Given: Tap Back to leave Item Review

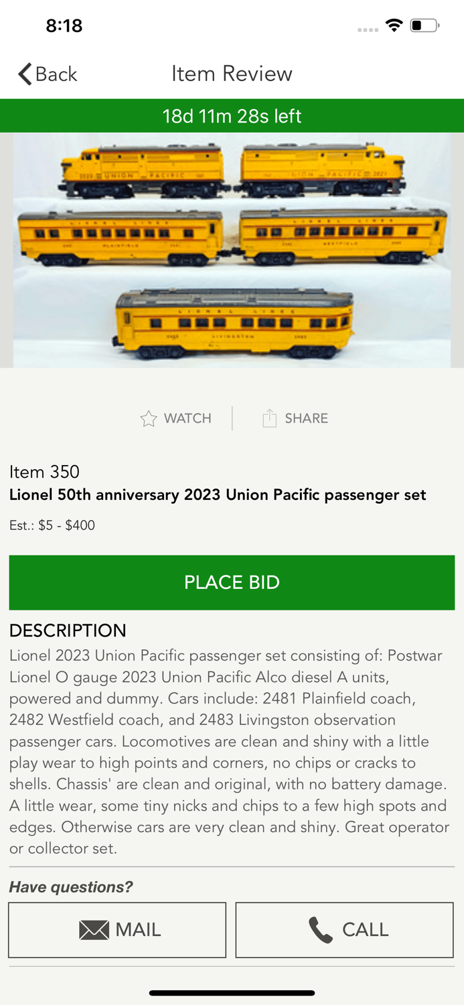Looking at the screenshot, I should click(x=46, y=74).
